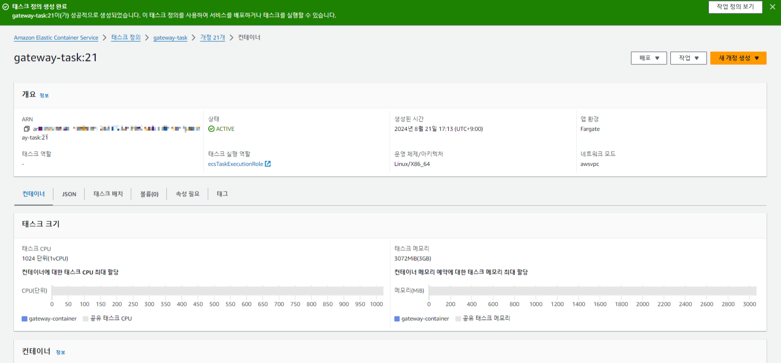The image size is (781, 363).
Task: Click the 작업 정의 보기 button
Action: click(x=735, y=7)
